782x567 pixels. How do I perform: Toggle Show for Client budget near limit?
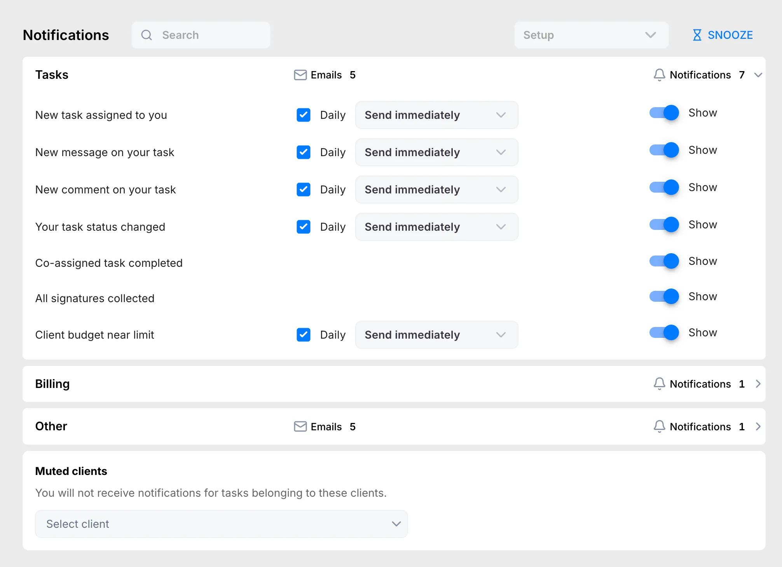pos(664,332)
